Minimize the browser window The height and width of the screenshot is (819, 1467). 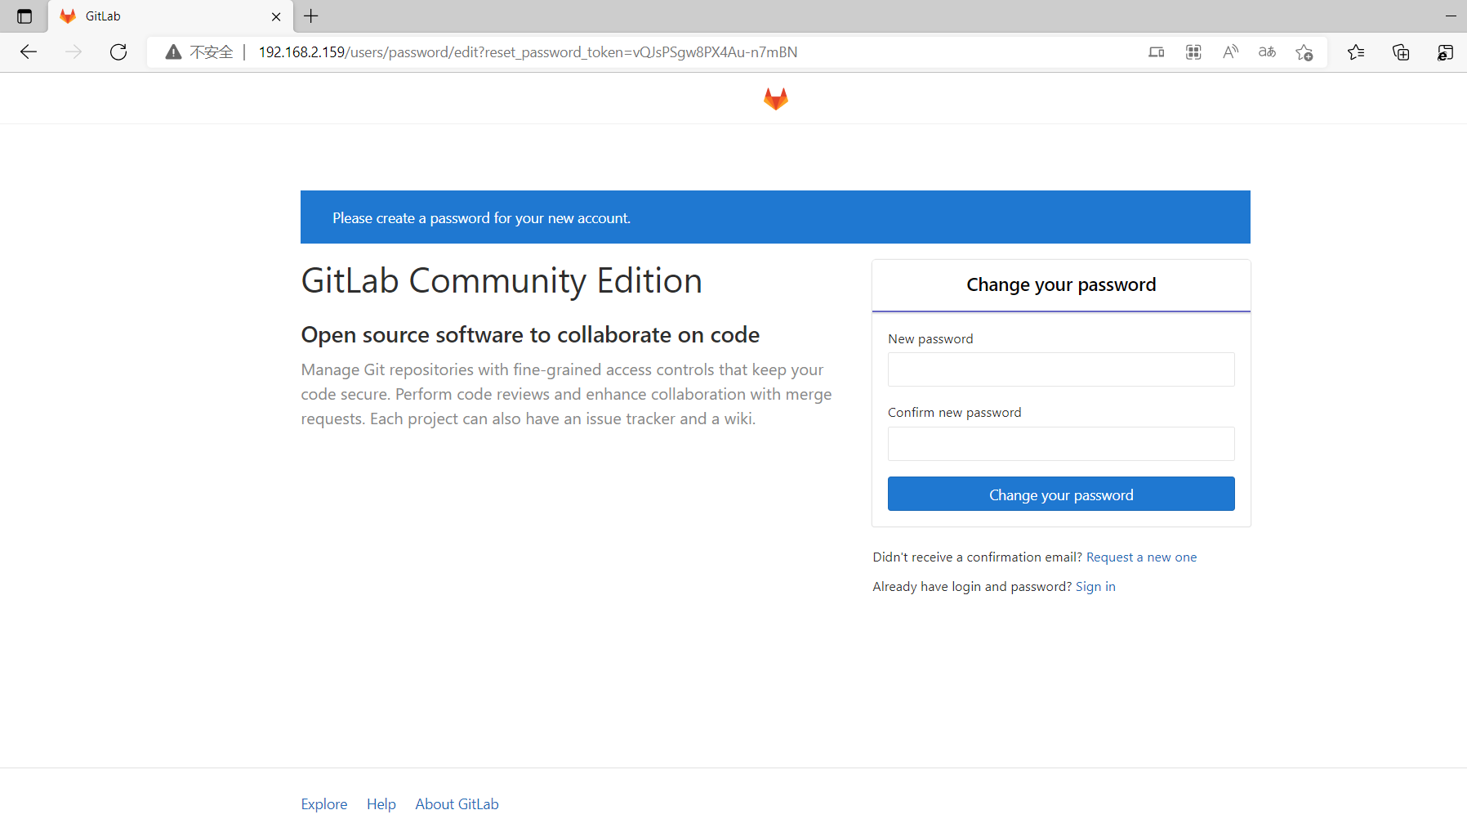click(1451, 16)
